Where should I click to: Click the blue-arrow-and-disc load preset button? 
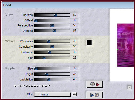click(95, 95)
